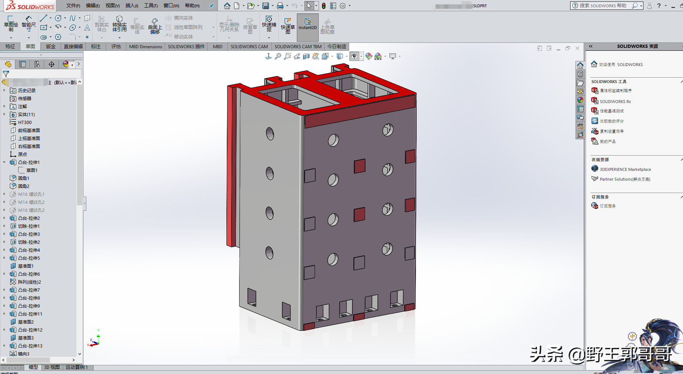Open the 运动算例 1 bottom tab
Viewport: 683px width, 374px height.
(x=77, y=367)
